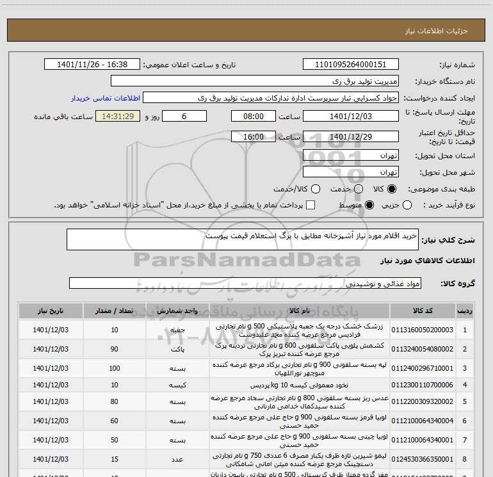Click the نام دستگاه خریدار field
Viewport: 493px width, 477px height.
point(255,81)
